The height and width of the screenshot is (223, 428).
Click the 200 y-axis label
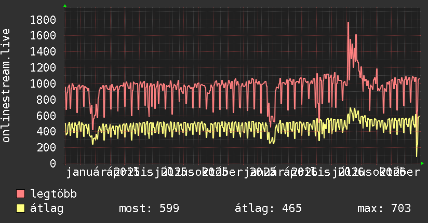coord(46,147)
